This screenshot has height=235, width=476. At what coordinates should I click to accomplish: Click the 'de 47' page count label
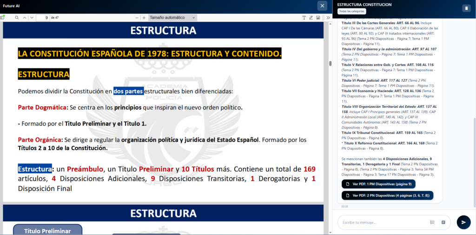[x=55, y=18]
